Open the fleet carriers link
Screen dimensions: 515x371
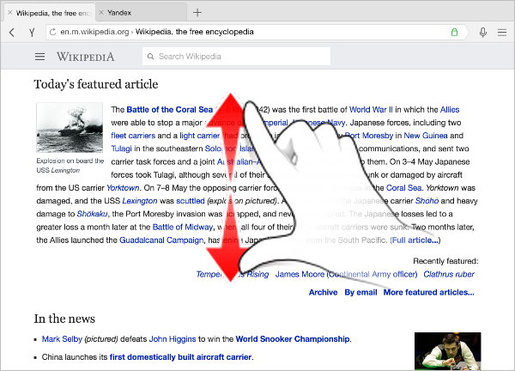[133, 136]
